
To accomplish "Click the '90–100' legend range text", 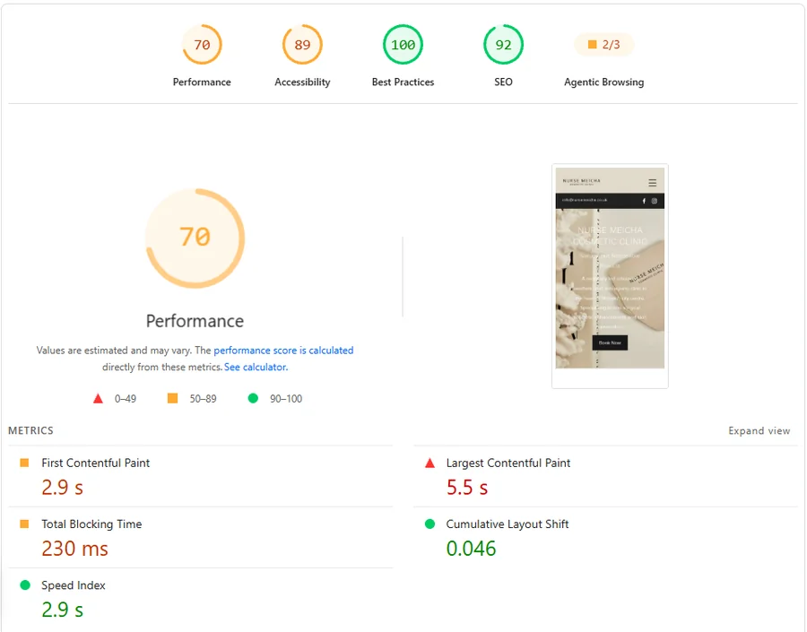I will [x=286, y=398].
